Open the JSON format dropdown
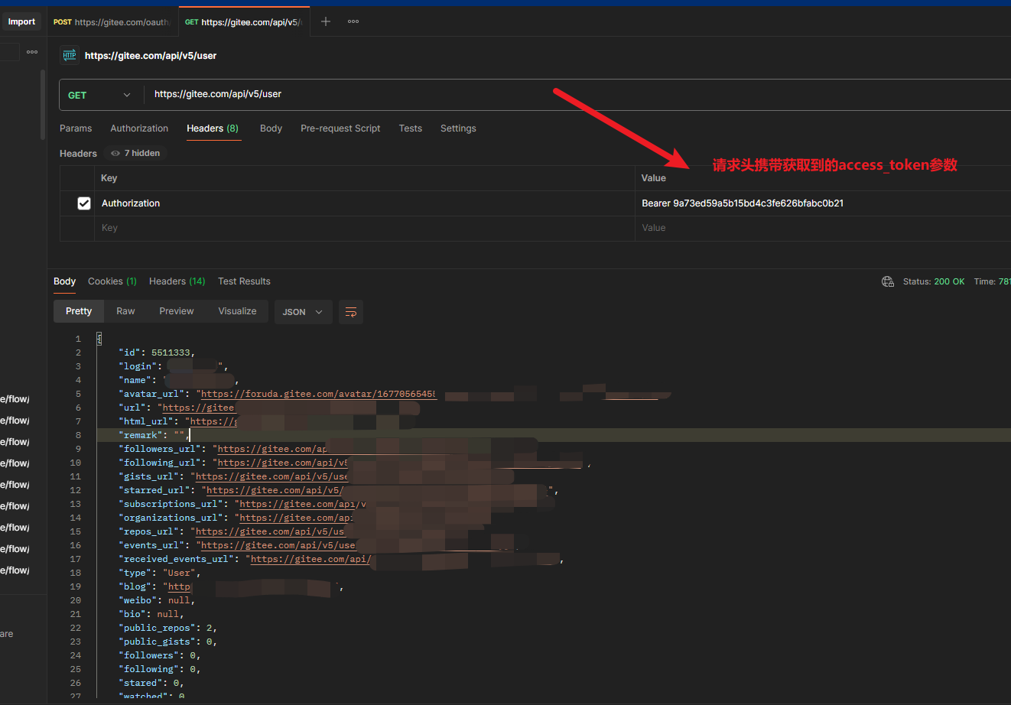Viewport: 1011px width, 705px height. point(303,311)
